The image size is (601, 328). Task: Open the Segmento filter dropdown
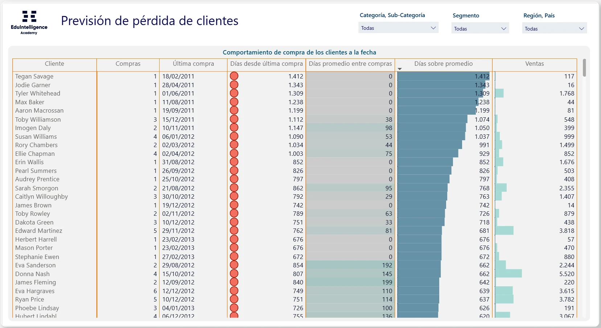[480, 29]
